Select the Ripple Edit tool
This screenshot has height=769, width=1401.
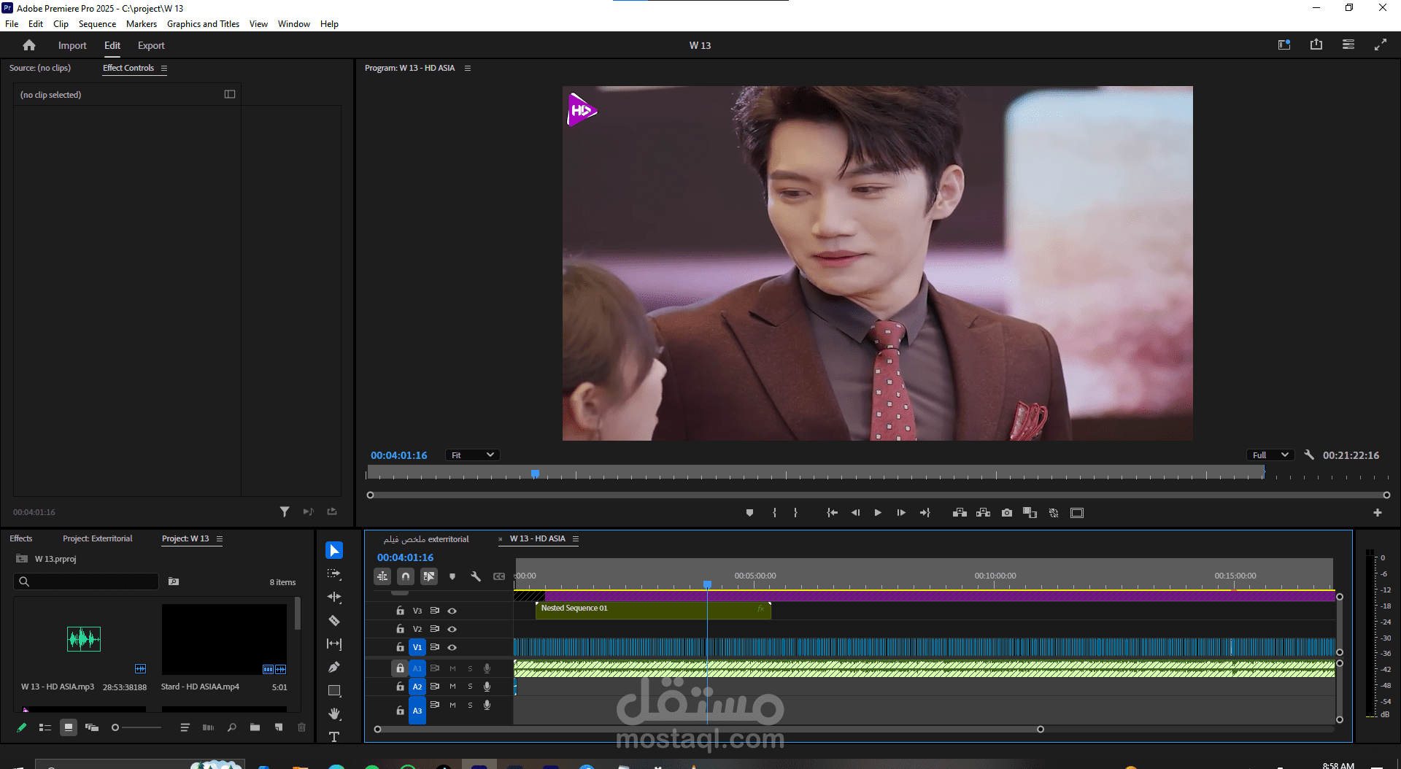click(x=334, y=597)
